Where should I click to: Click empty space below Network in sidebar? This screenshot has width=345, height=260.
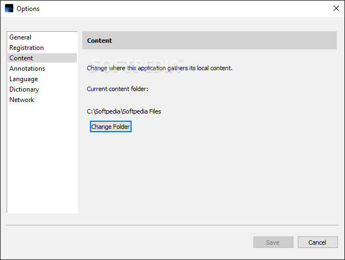[42, 159]
